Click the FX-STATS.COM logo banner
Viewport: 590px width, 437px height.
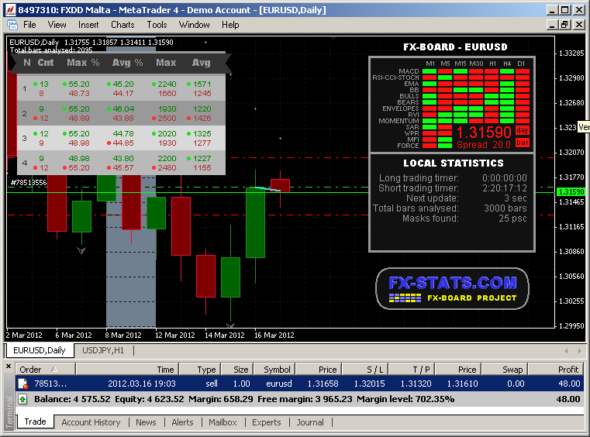pyautogui.click(x=452, y=289)
